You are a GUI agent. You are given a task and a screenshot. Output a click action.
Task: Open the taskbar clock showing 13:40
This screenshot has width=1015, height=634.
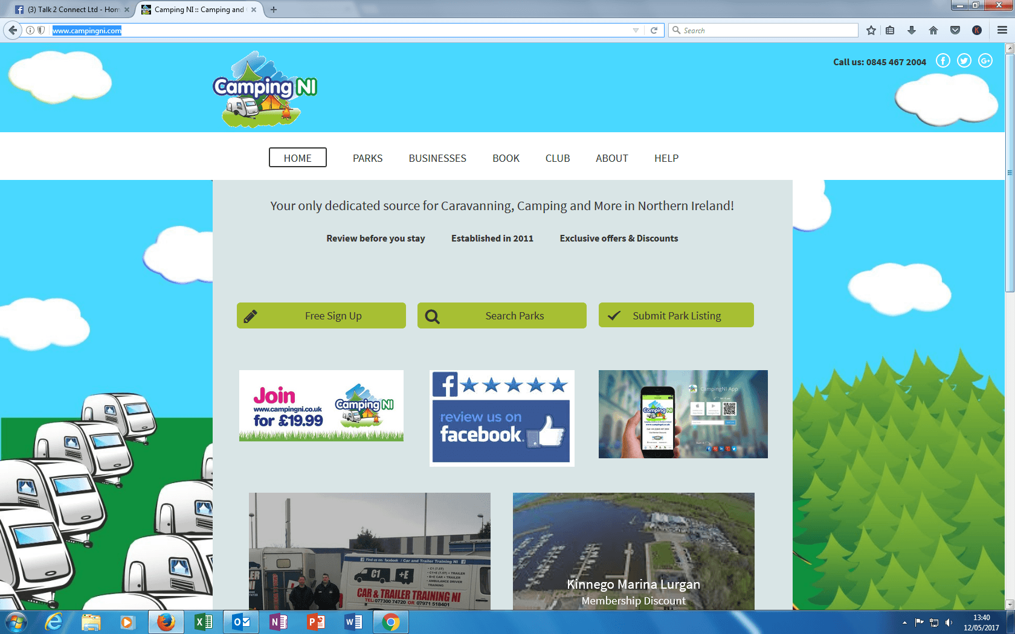click(981, 623)
